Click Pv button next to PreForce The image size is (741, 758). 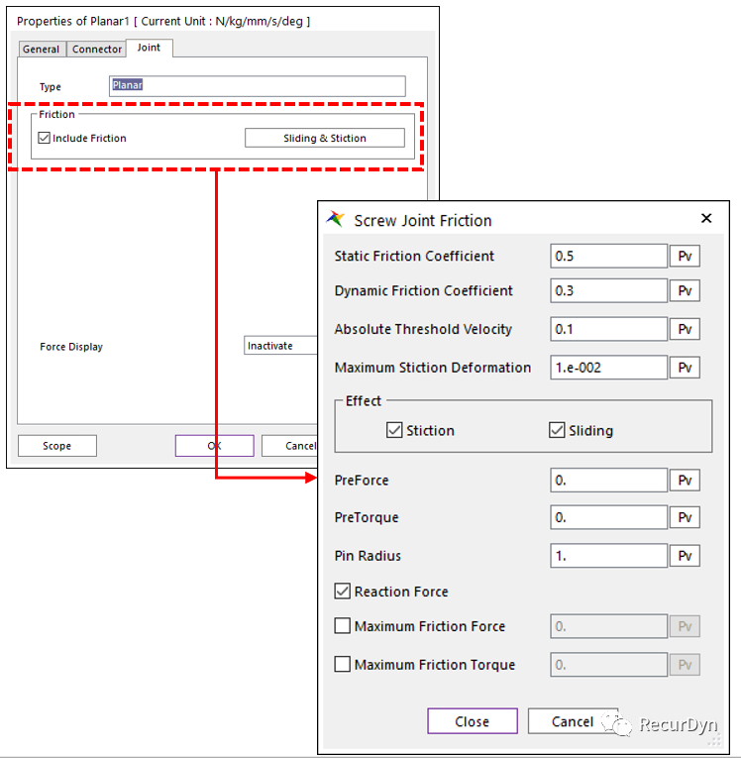pyautogui.click(x=684, y=481)
